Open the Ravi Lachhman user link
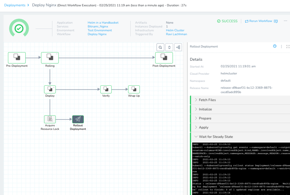This screenshot has height=195, width=290. (x=176, y=34)
